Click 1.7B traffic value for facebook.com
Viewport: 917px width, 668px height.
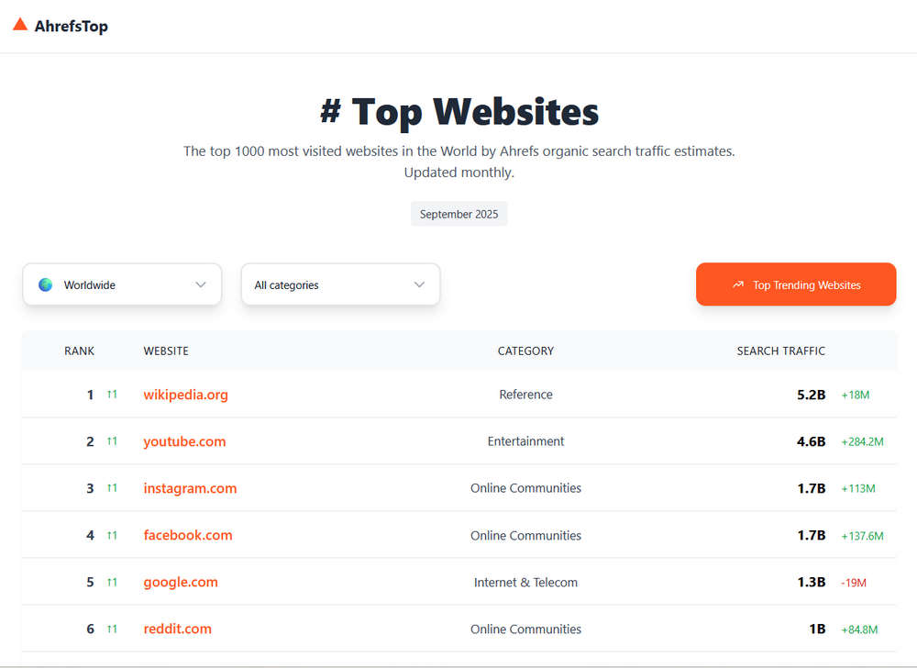(812, 535)
